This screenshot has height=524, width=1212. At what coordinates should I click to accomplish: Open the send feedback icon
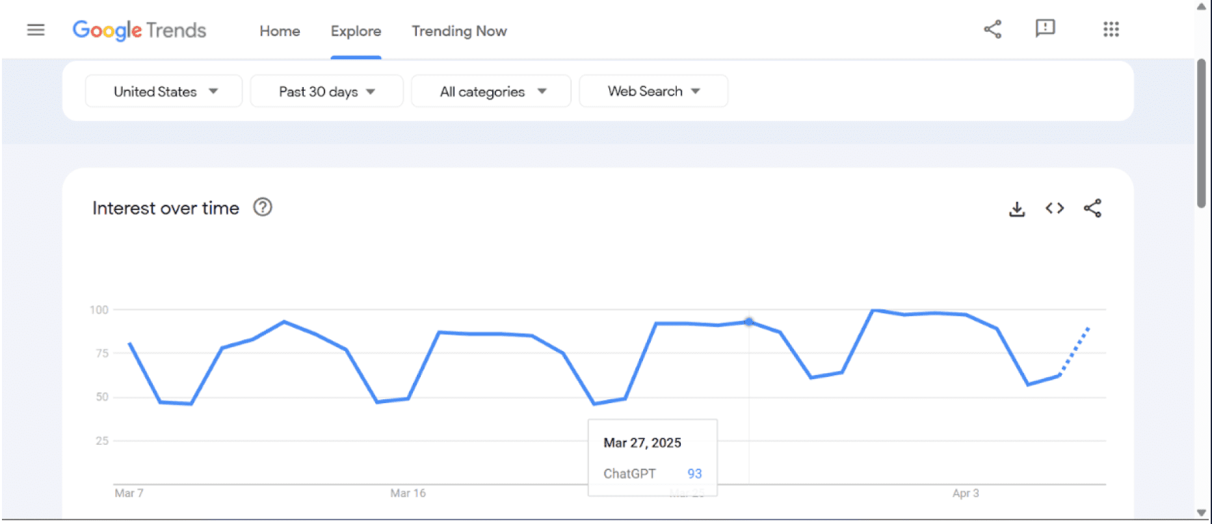coord(1045,29)
